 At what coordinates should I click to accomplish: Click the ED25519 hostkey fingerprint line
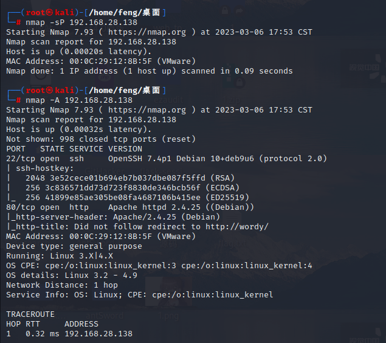coord(137,198)
